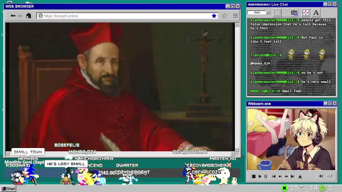Click the copy pages icon in Live Chat
The image size is (342, 192).
click(286, 13)
